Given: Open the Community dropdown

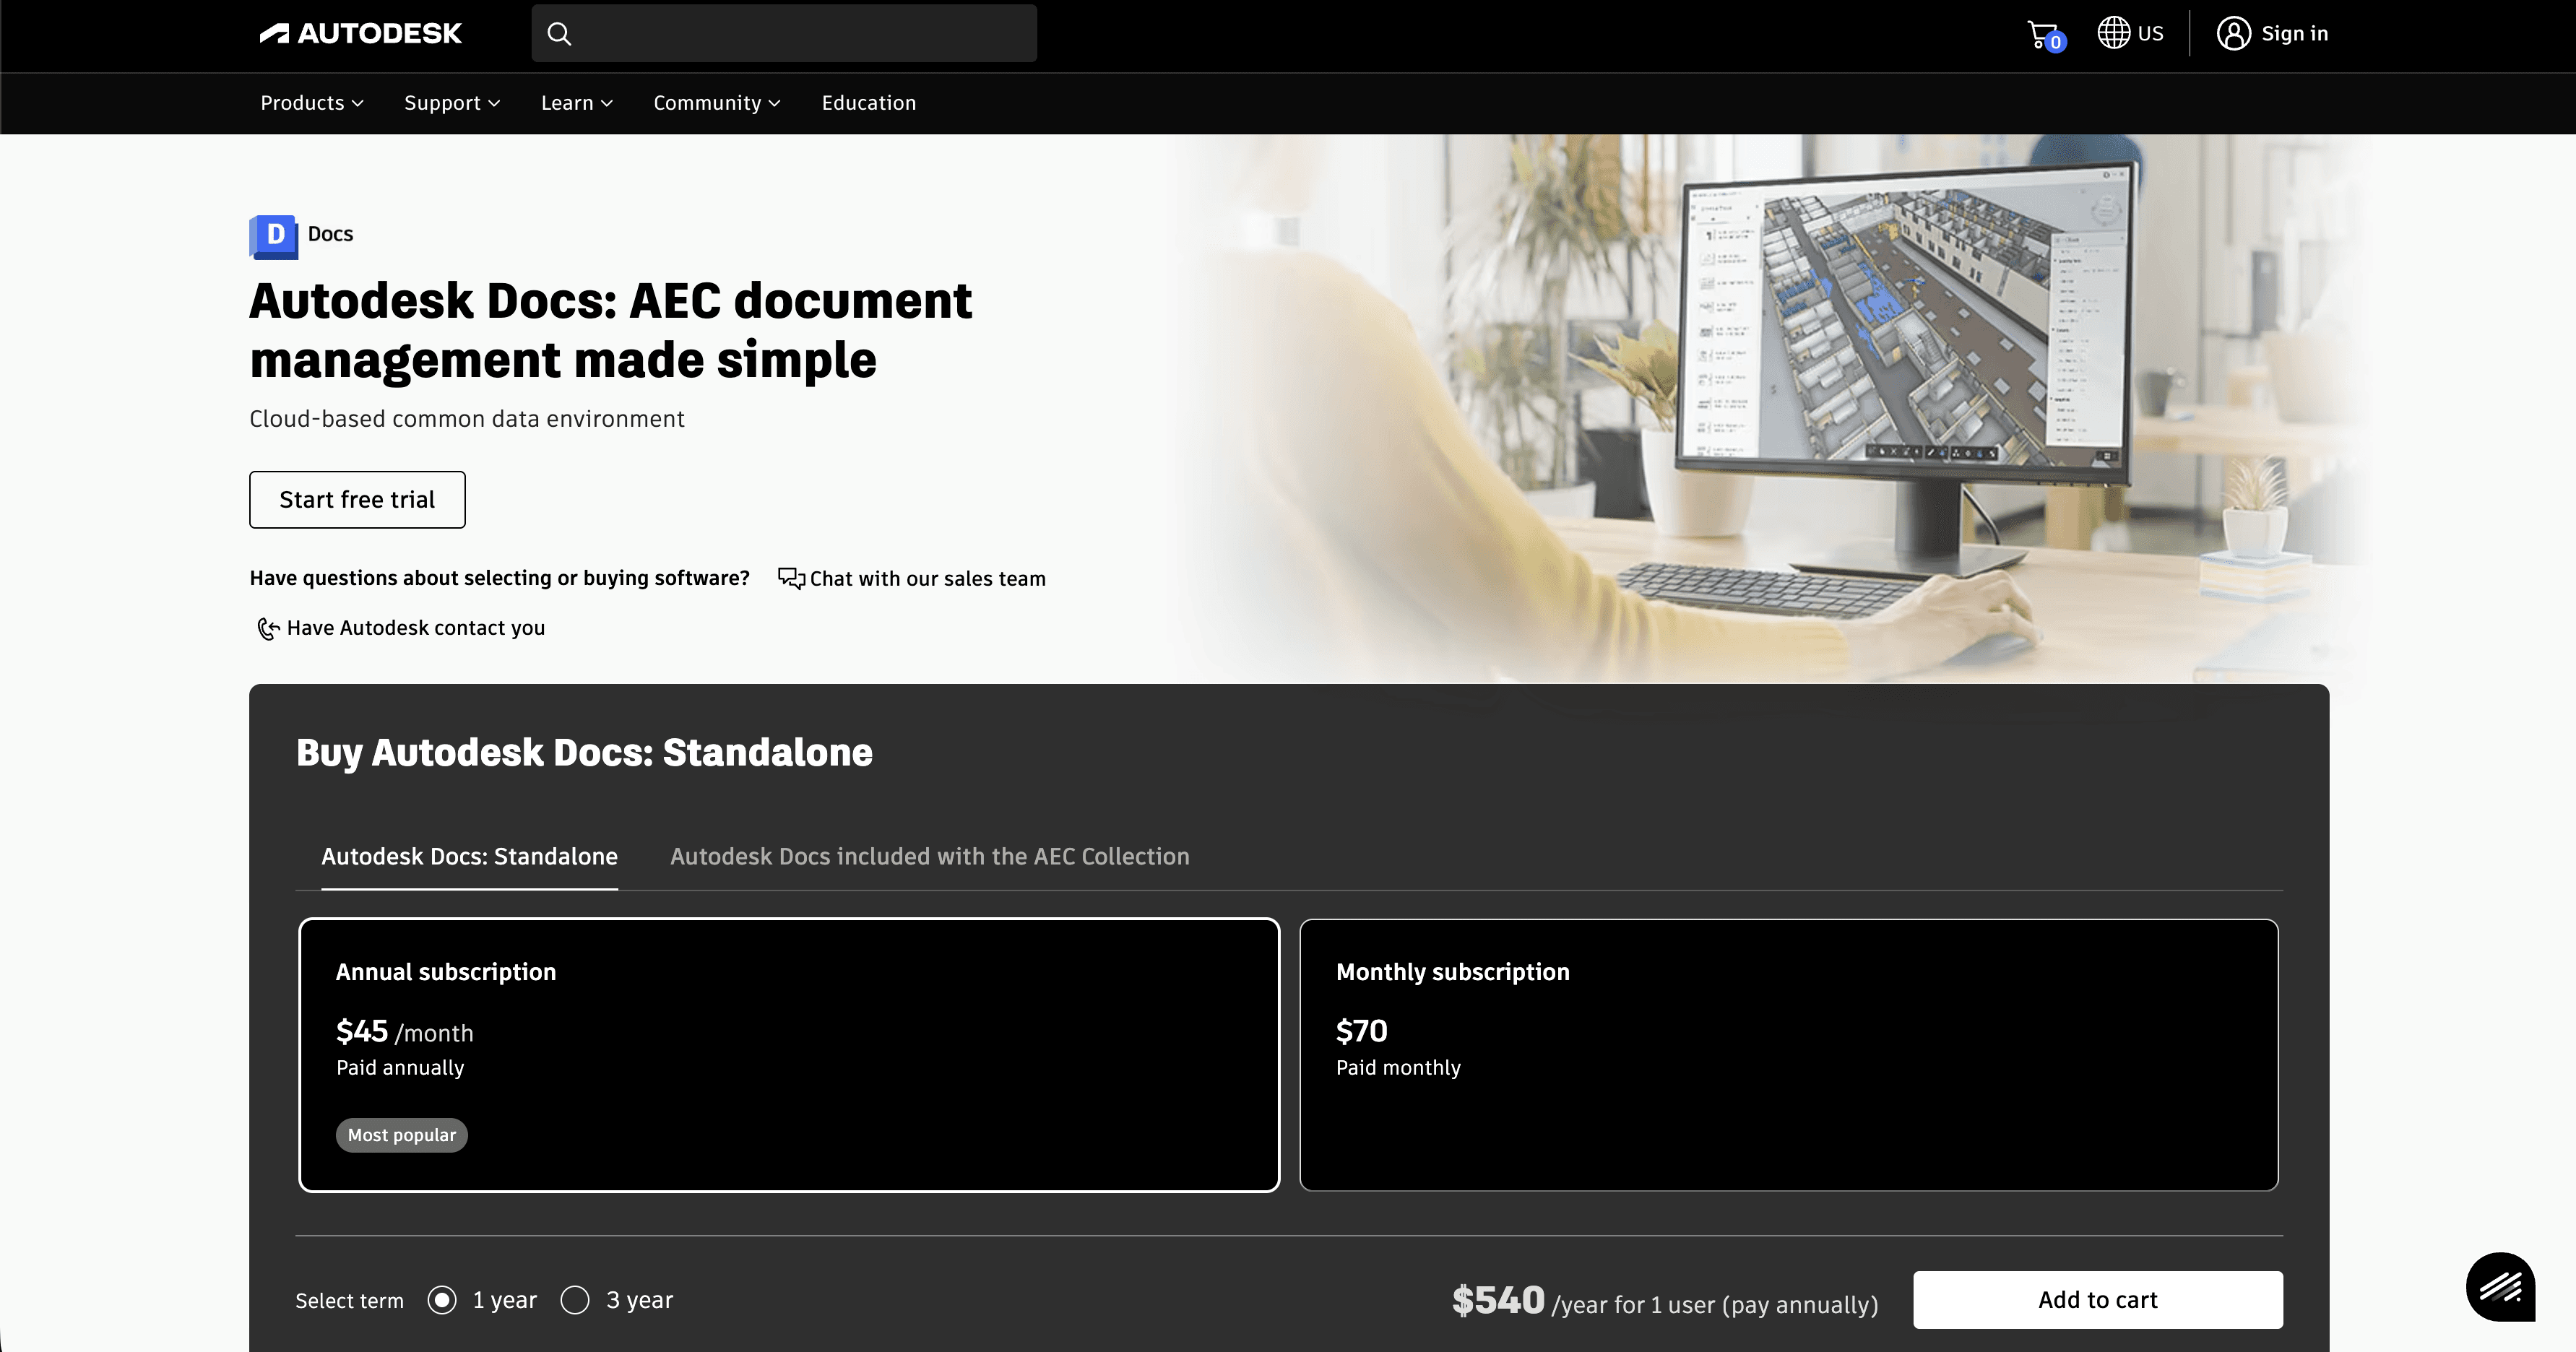Looking at the screenshot, I should (x=716, y=103).
